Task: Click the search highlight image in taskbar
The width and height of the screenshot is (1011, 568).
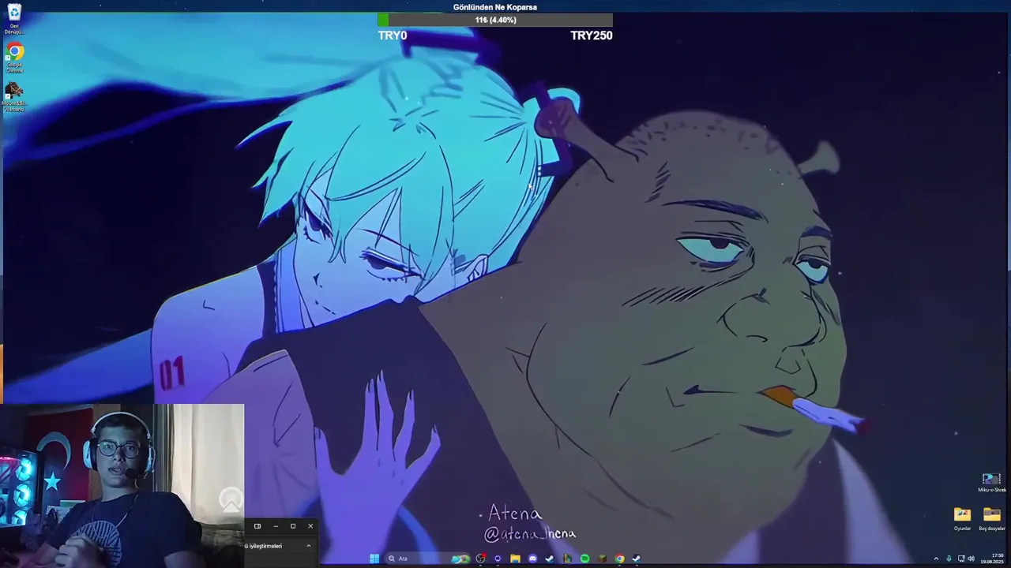Action: 460,559
